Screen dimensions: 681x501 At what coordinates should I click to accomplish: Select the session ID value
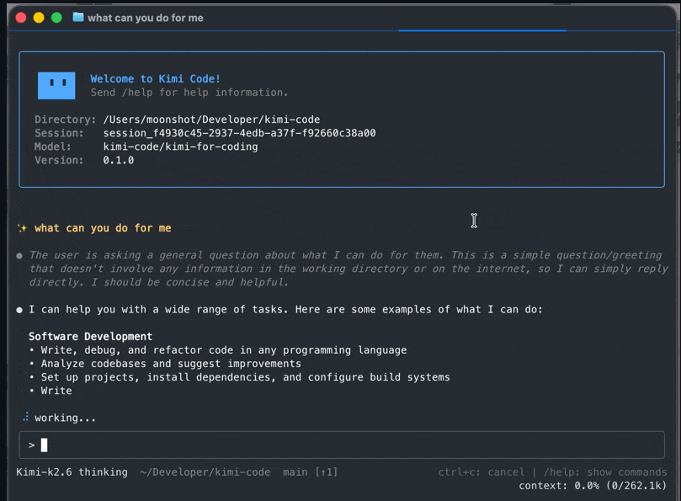coord(239,133)
